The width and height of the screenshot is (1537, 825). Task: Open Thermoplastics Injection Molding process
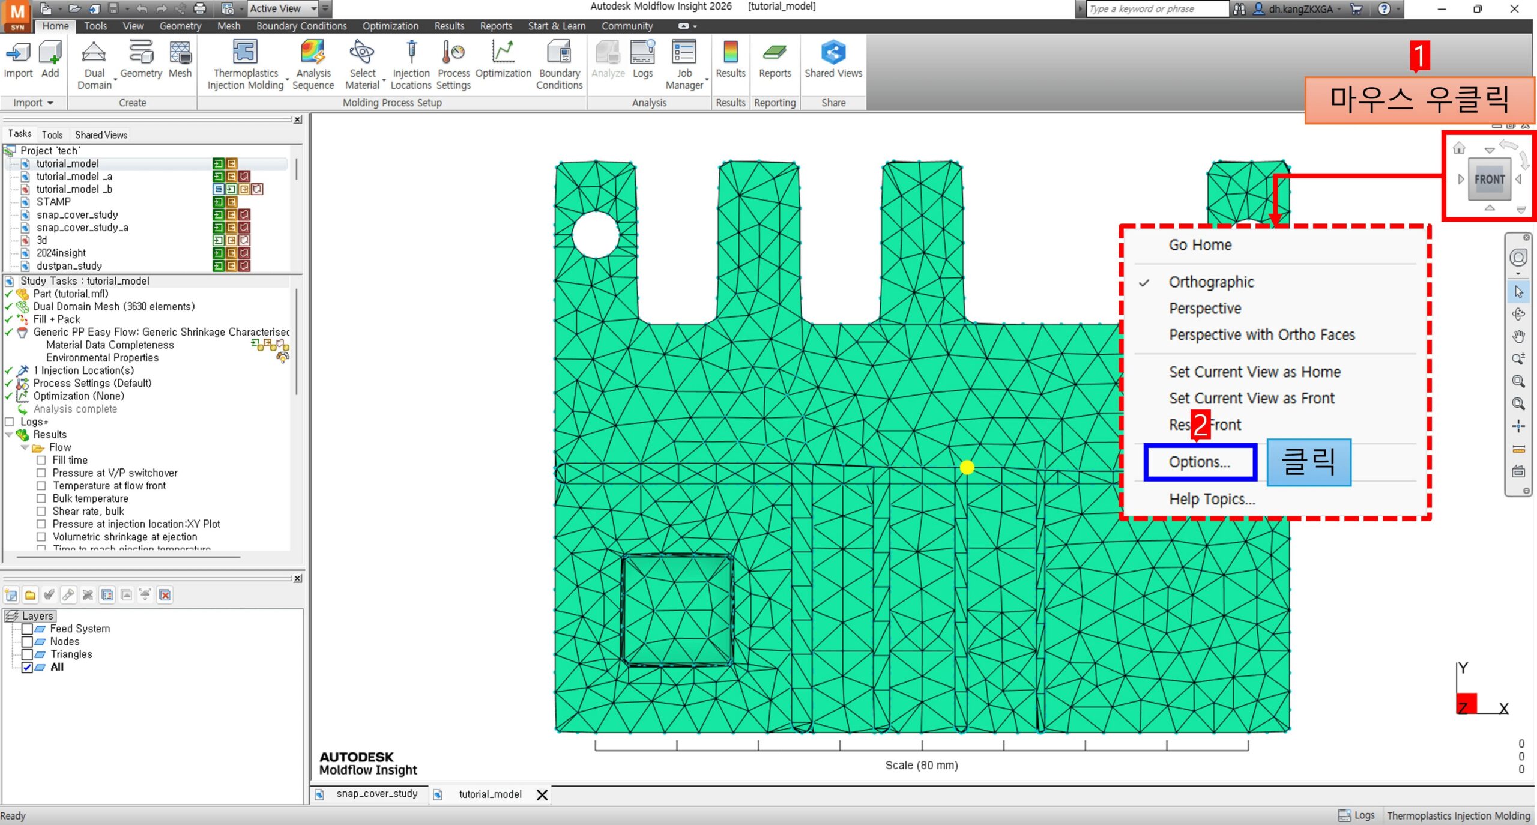[x=246, y=65]
